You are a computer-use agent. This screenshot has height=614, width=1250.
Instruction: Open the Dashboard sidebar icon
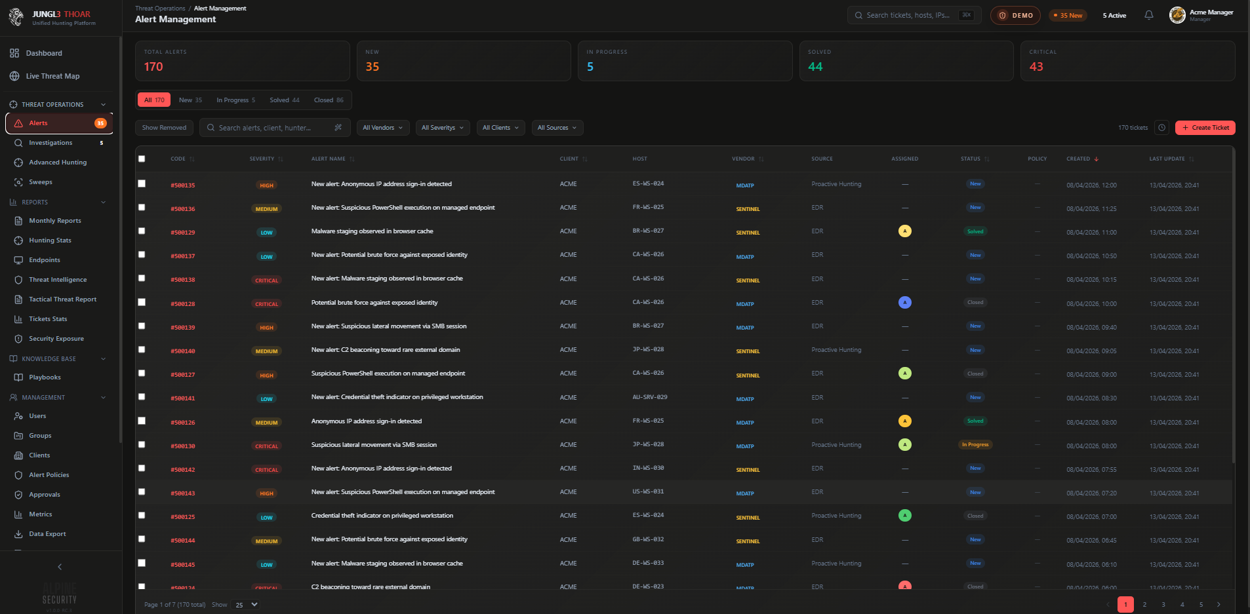[x=14, y=53]
